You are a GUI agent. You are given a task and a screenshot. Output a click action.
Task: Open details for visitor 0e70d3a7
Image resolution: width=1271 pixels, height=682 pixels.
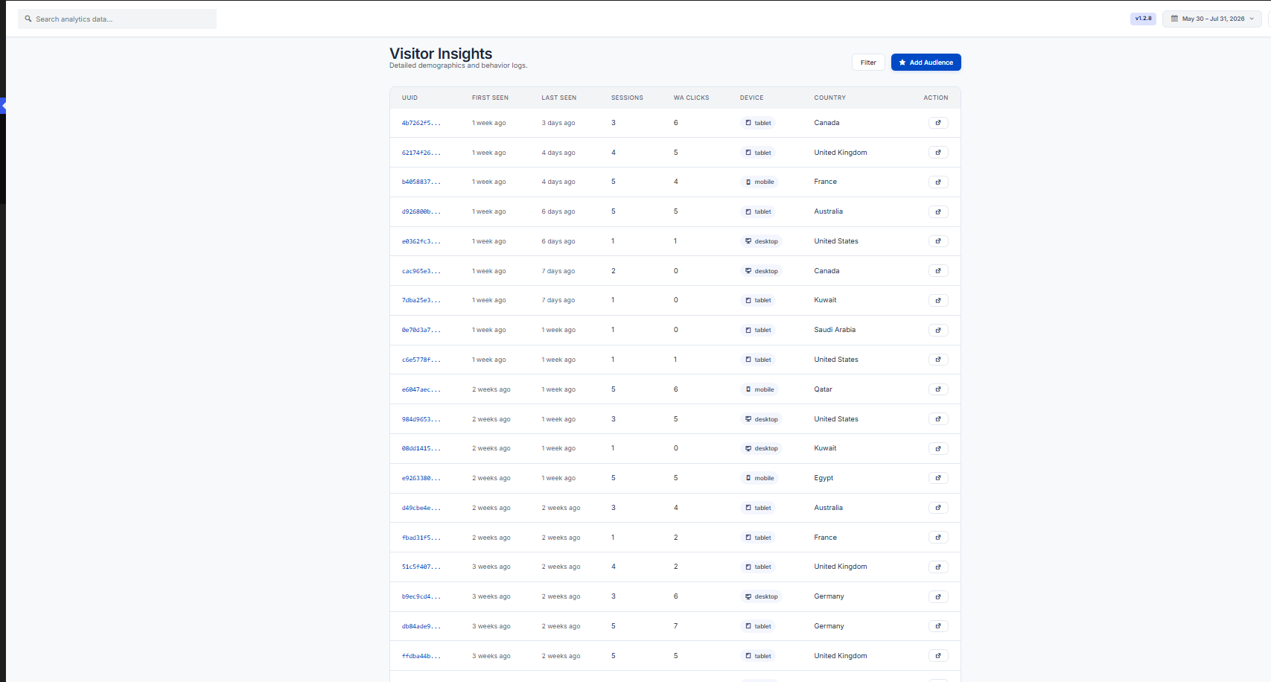pyautogui.click(x=938, y=330)
